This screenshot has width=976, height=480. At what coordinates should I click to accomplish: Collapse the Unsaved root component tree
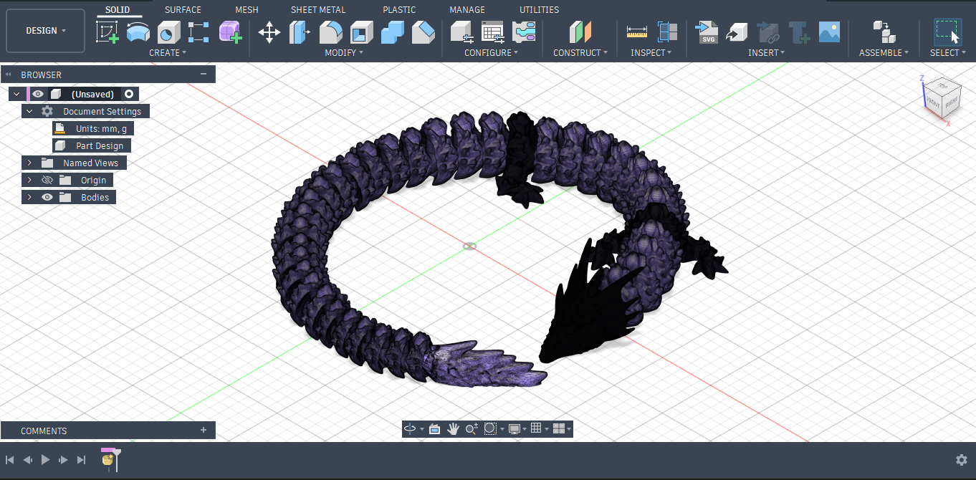[x=16, y=94]
